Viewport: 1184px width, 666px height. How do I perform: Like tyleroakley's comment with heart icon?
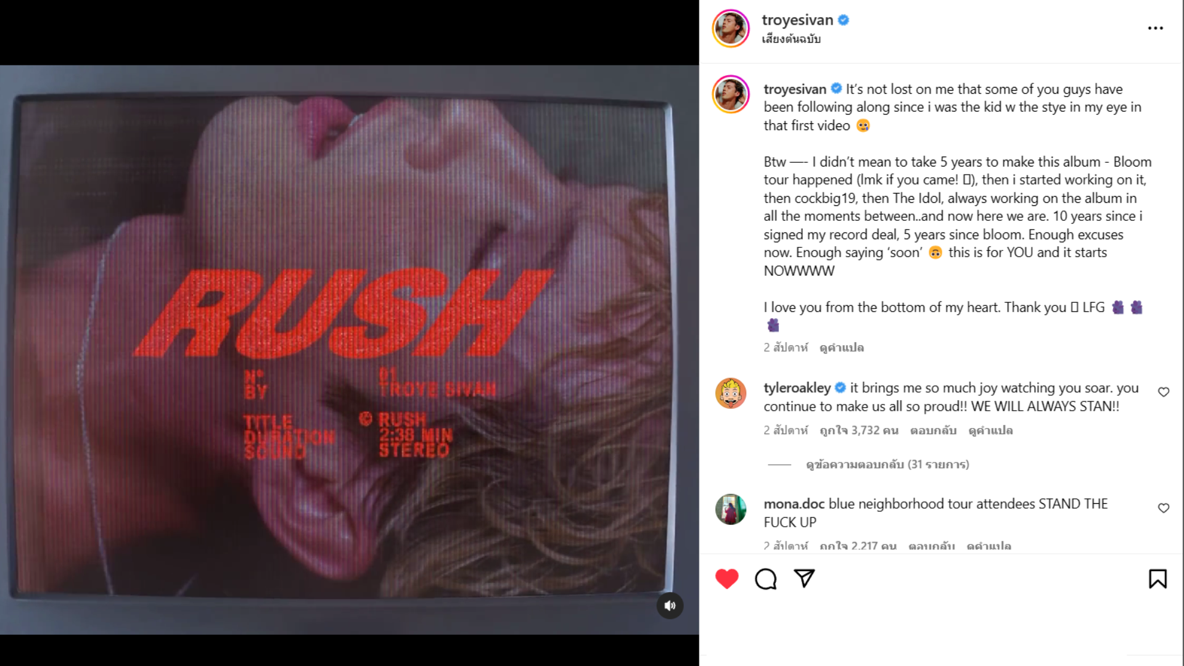point(1164,392)
